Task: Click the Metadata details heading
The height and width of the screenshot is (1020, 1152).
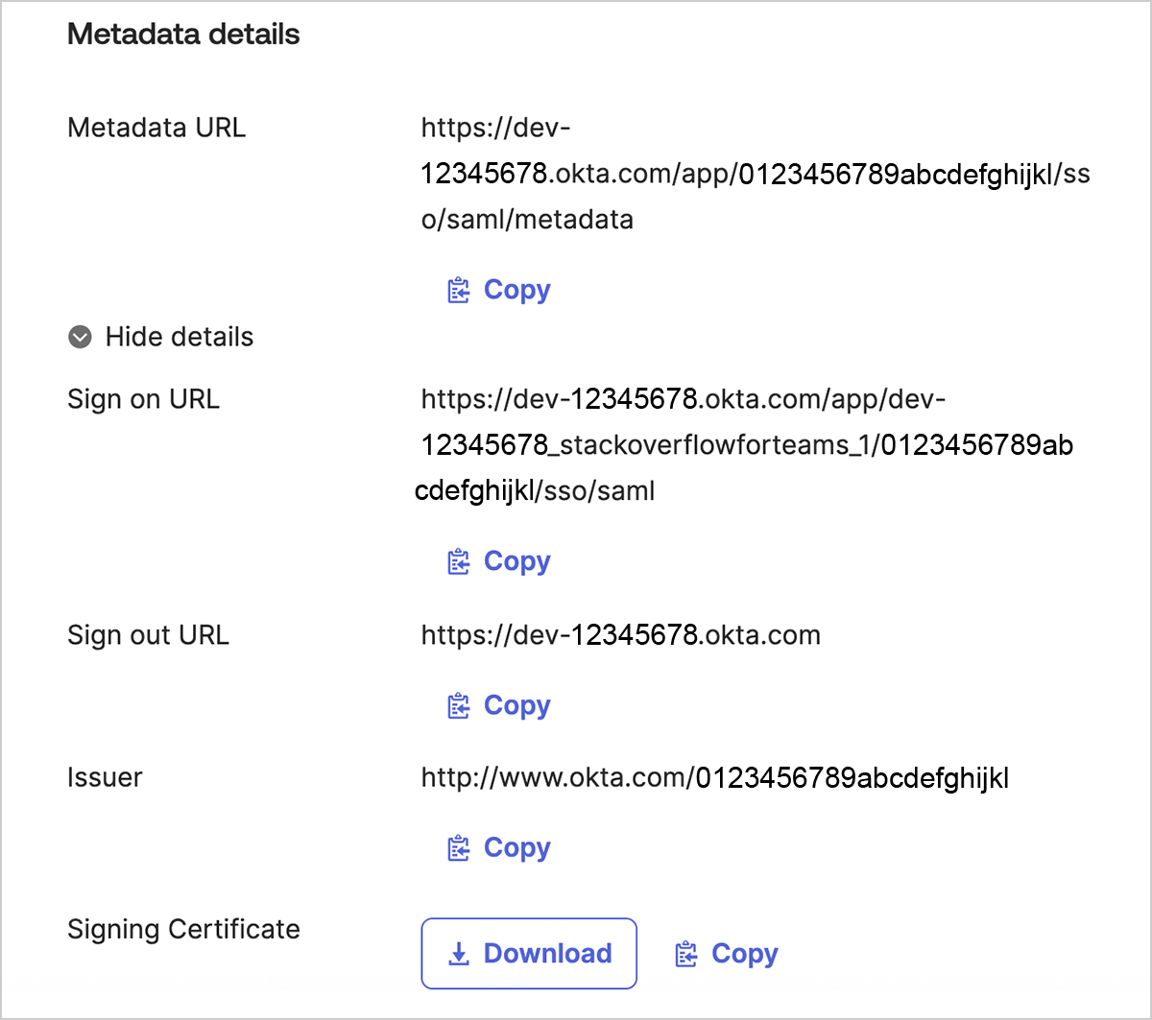Action: (183, 35)
